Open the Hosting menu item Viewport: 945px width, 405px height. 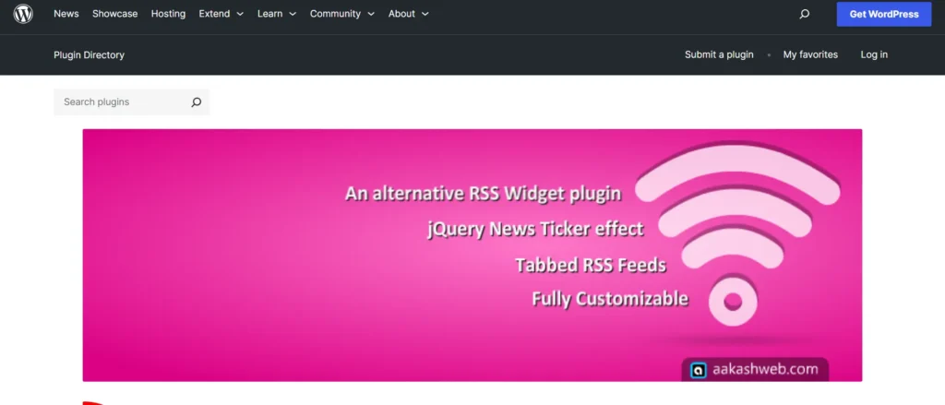pyautogui.click(x=168, y=14)
